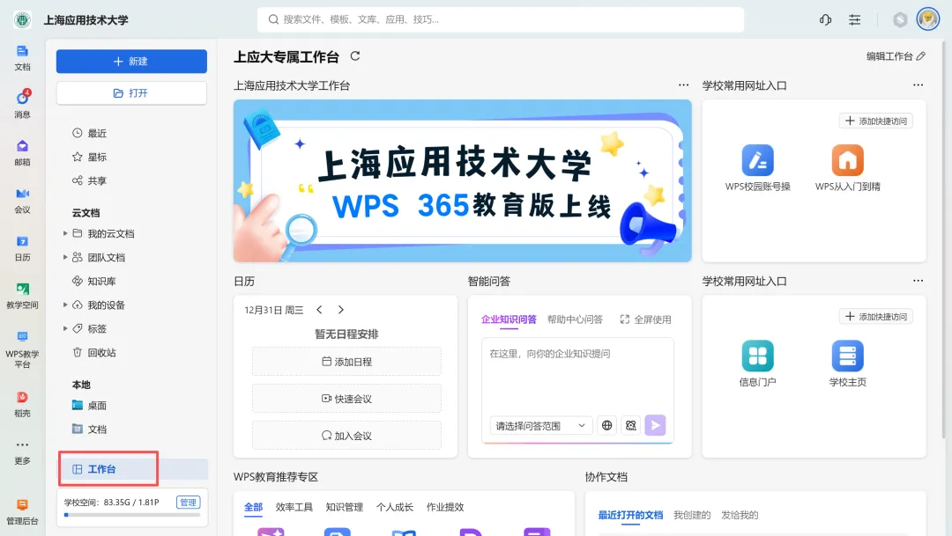This screenshot has width=952, height=536.
Task: Open the 信息门户 shortcut
Action: (x=758, y=363)
